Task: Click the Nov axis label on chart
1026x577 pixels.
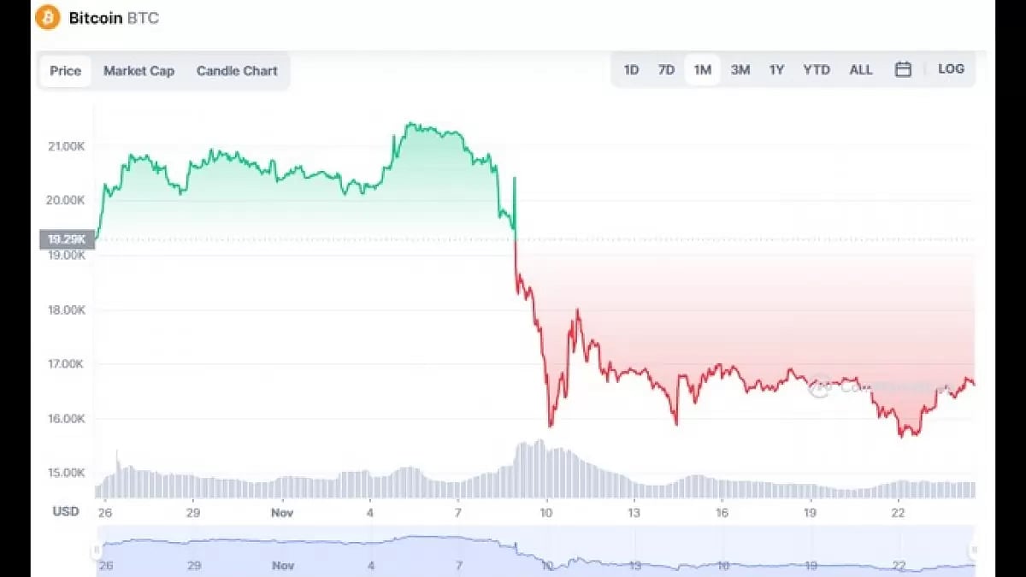Action: tap(282, 513)
